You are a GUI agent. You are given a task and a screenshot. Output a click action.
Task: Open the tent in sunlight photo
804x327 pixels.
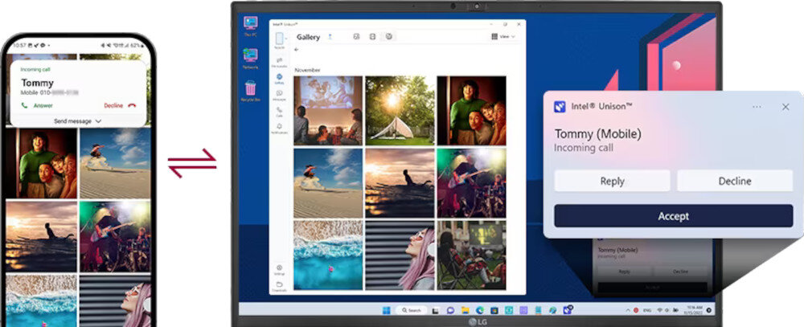400,111
